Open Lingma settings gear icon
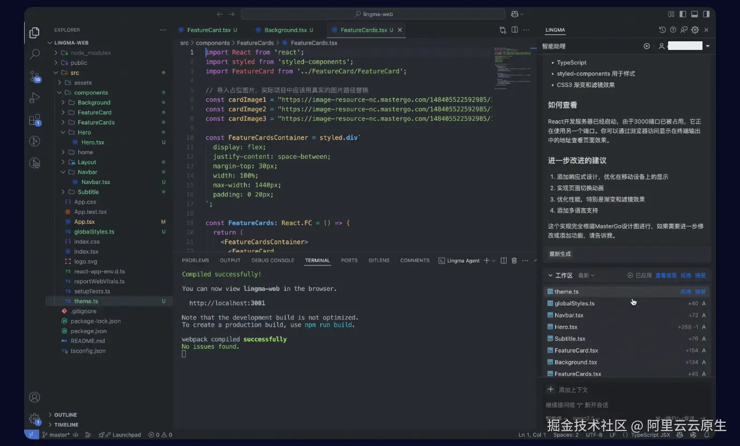Screen dimensions: 740x446 (695, 30)
